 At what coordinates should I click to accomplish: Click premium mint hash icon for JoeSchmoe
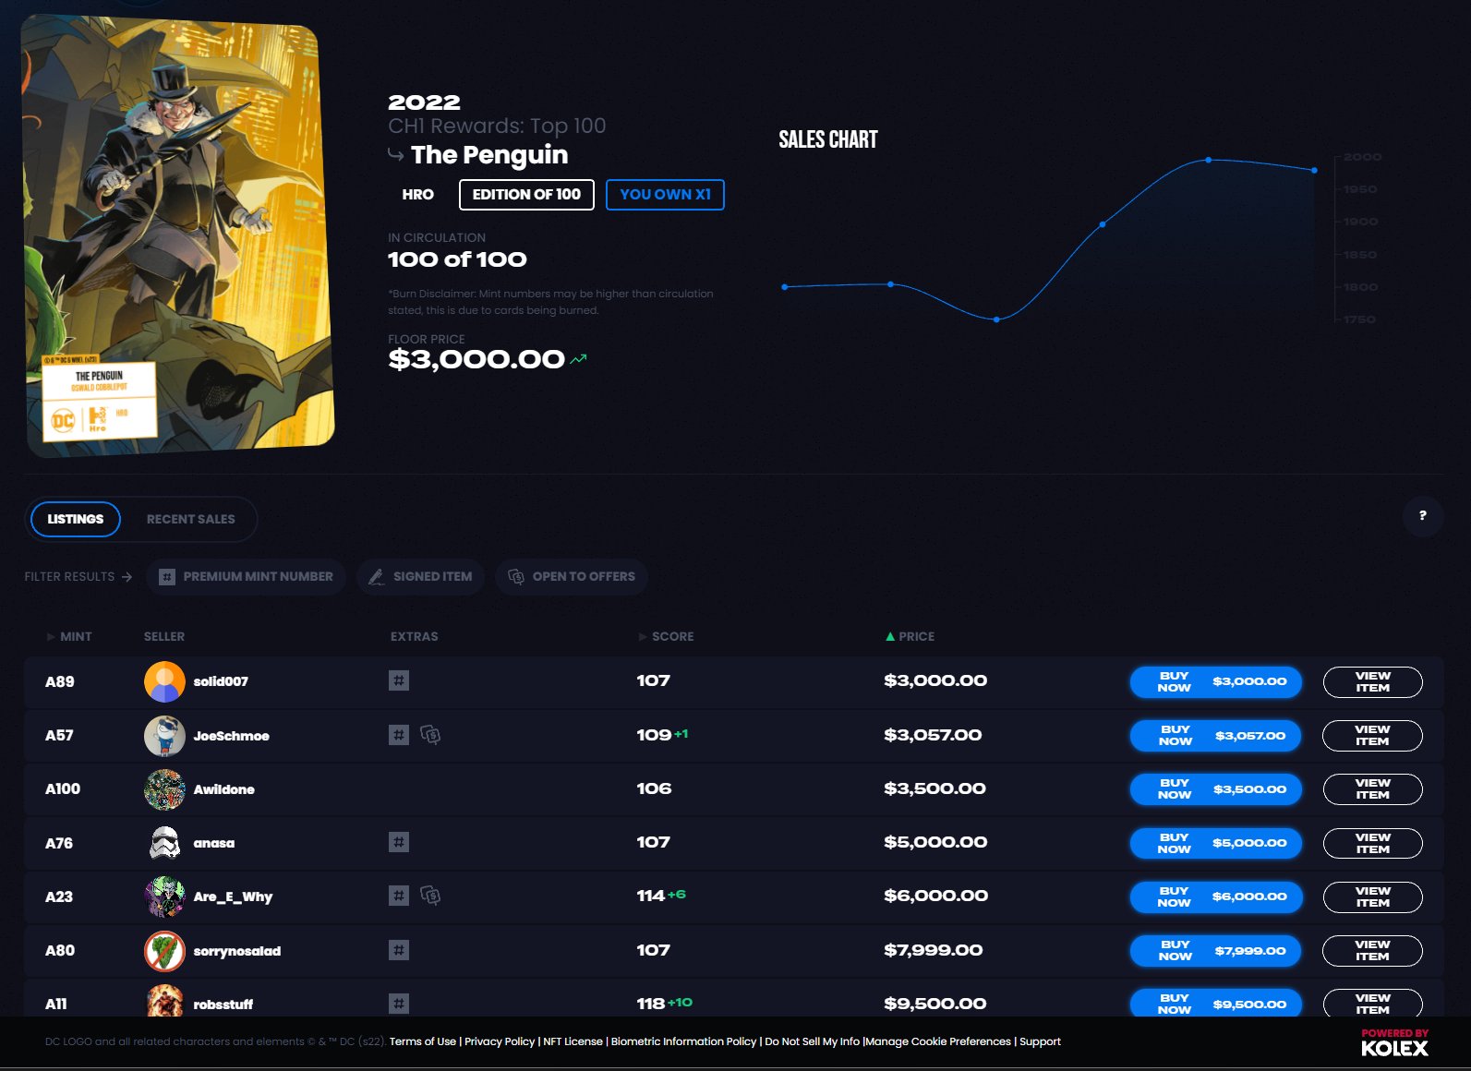pyautogui.click(x=399, y=735)
